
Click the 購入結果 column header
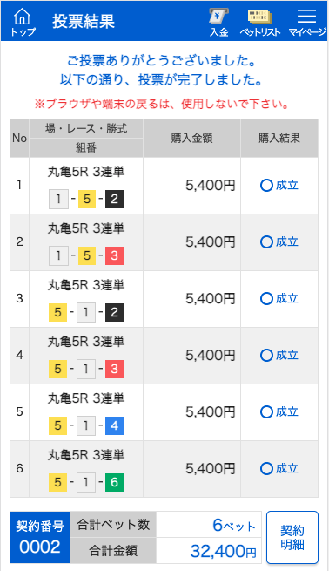279,138
